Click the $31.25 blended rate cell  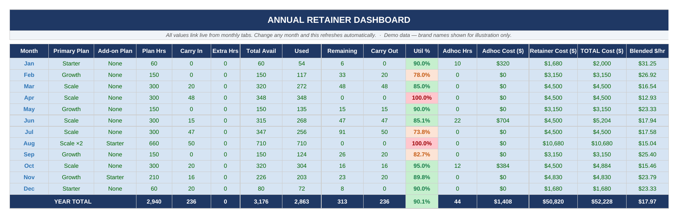(x=647, y=64)
